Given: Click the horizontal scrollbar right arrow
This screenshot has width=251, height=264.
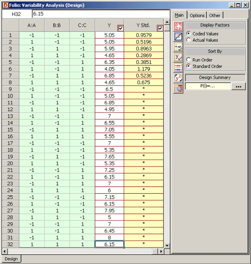Looking at the screenshot, I should pos(161,252).
